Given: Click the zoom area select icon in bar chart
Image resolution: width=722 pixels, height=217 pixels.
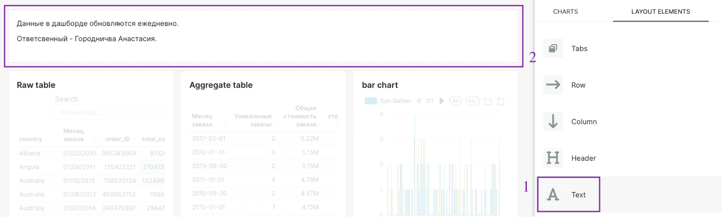Looking at the screenshot, I should click(x=488, y=101).
